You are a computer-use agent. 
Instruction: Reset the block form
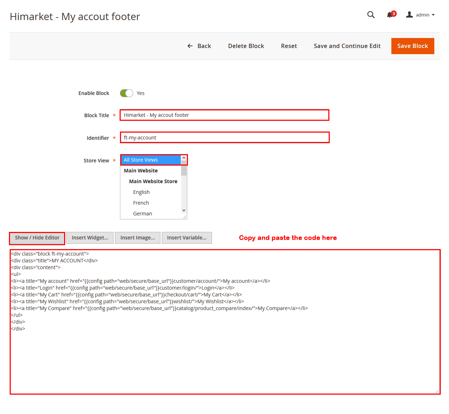point(289,46)
